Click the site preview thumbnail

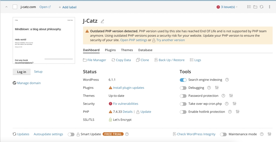tap(44, 40)
